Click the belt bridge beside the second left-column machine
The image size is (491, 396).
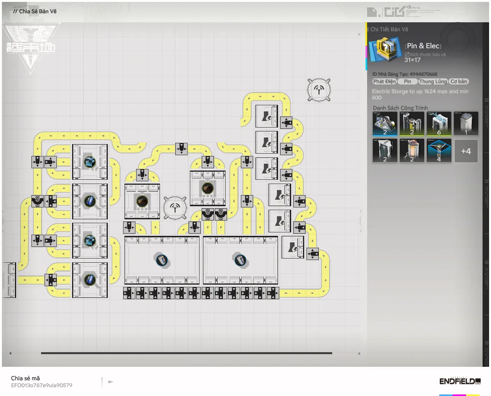[x=37, y=201]
